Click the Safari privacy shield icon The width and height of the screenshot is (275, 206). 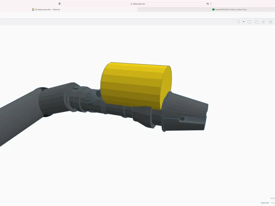(60, 4)
